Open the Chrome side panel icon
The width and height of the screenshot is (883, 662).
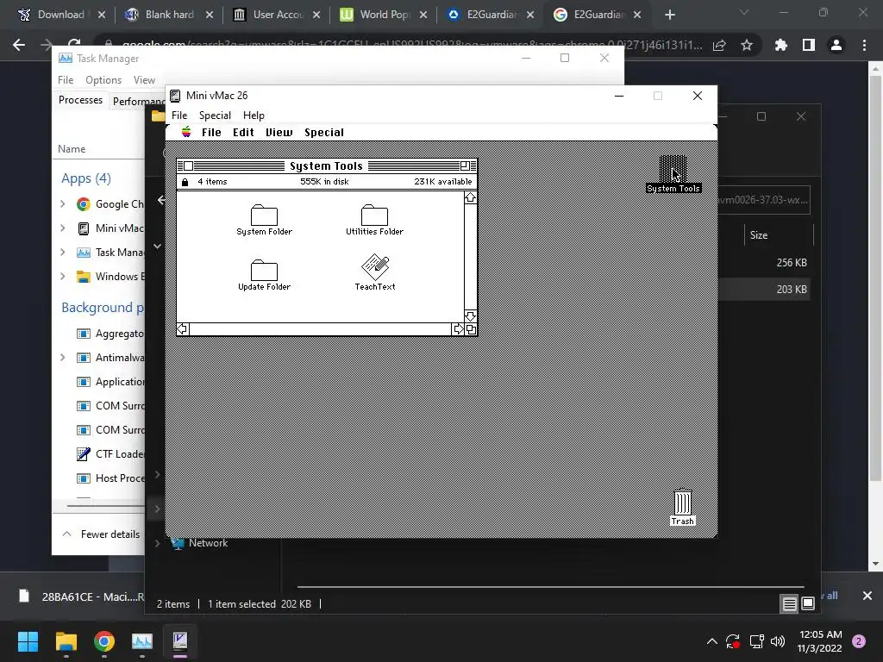[809, 45]
